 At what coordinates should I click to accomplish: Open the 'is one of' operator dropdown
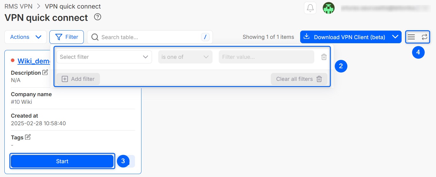[x=185, y=57]
